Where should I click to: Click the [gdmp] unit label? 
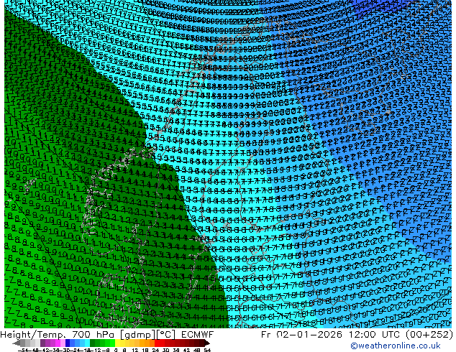(x=138, y=335)
